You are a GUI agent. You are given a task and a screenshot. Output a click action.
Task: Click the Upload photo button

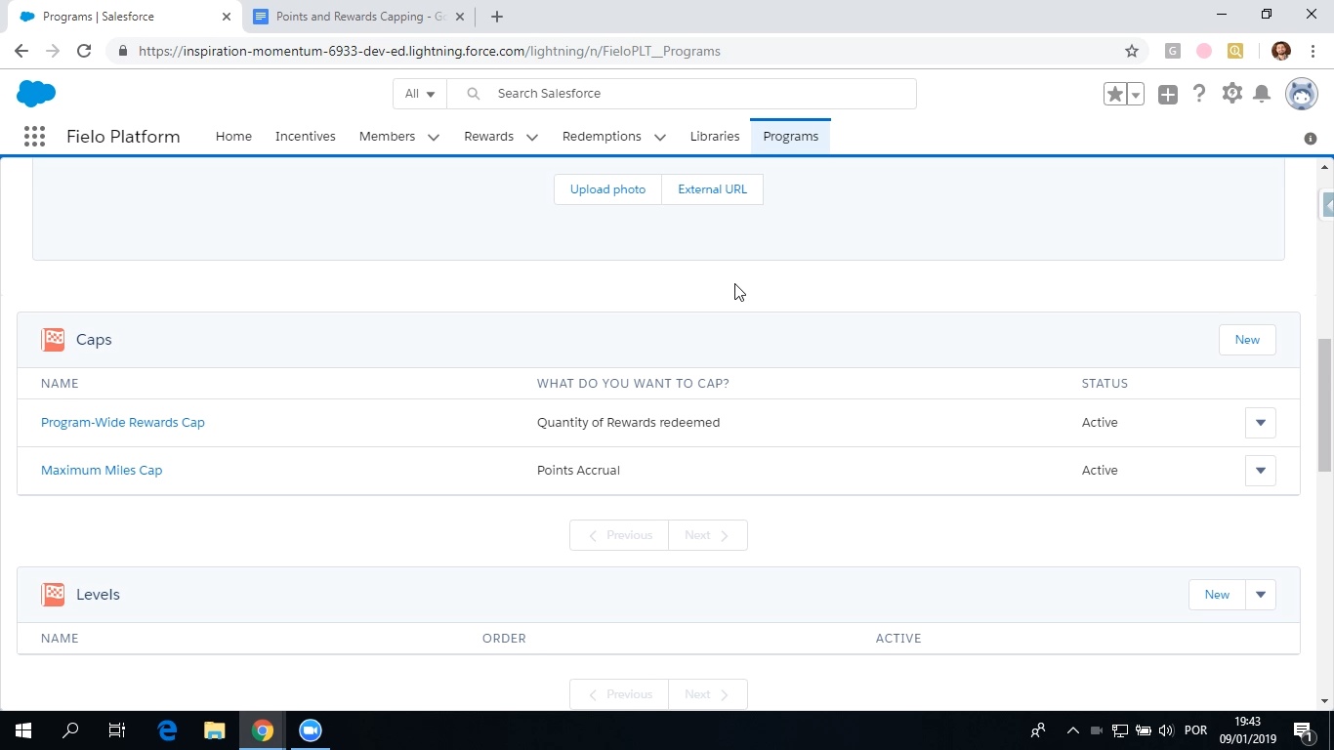point(607,189)
